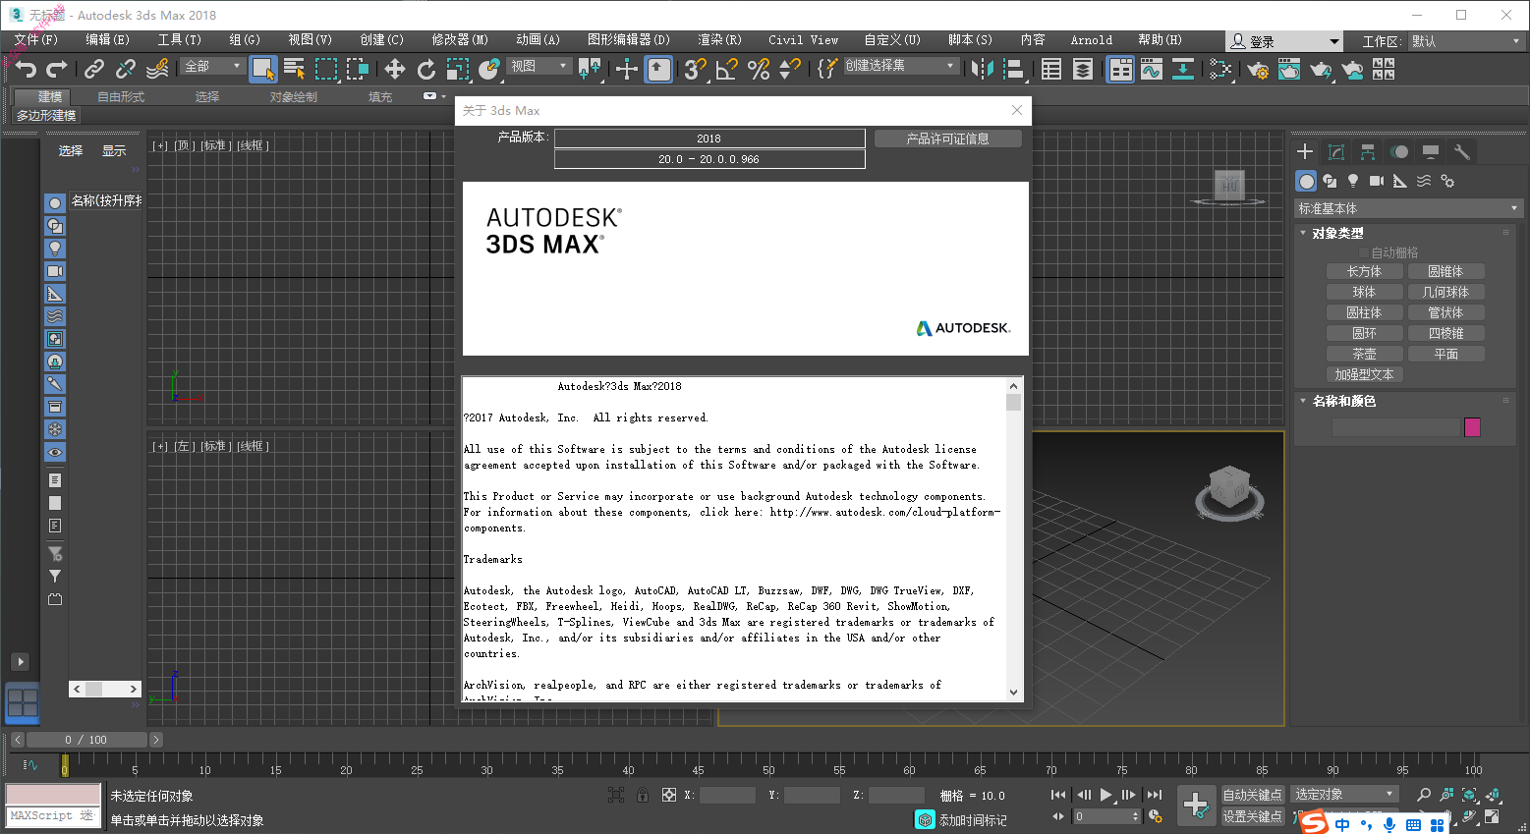This screenshot has height=834, width=1530.
Task: Switch to the 对象绘制 ribbon tab
Action: point(294,96)
